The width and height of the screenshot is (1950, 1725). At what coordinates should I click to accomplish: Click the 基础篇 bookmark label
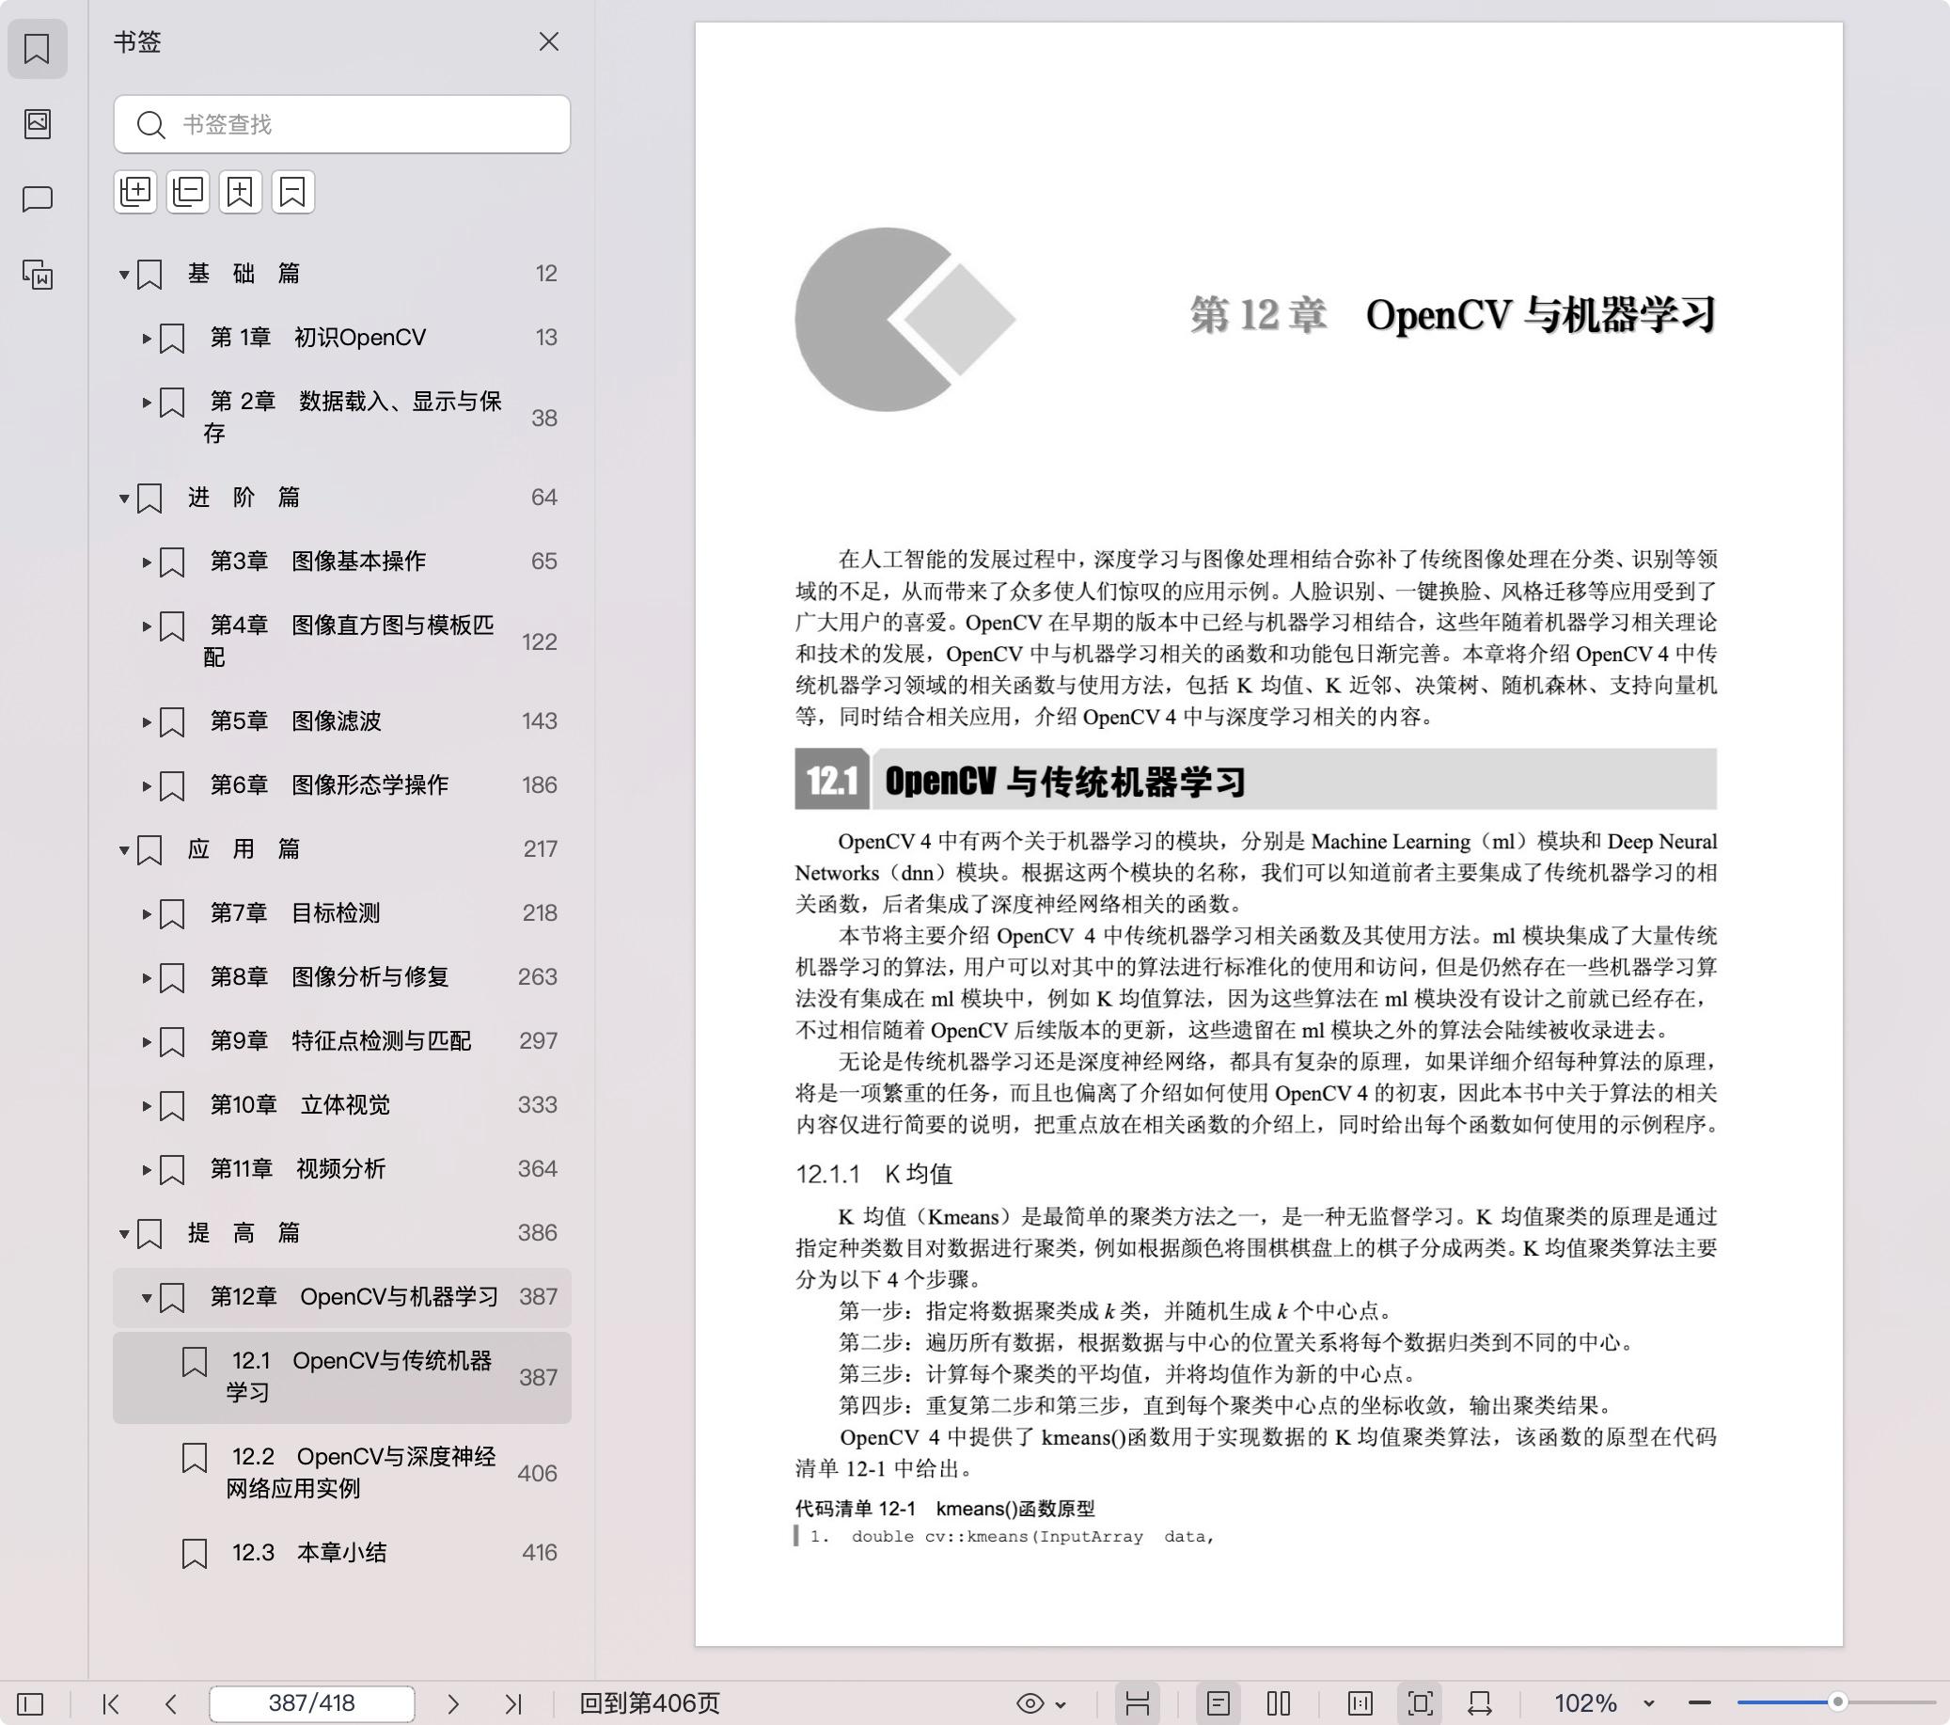[244, 274]
